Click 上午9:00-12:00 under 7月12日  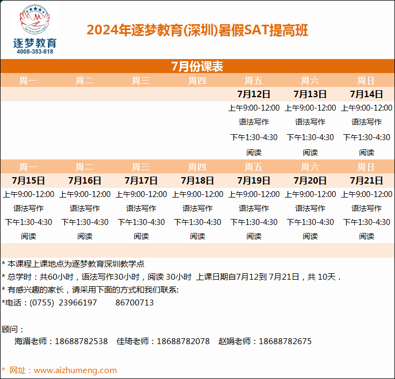(x=254, y=108)
